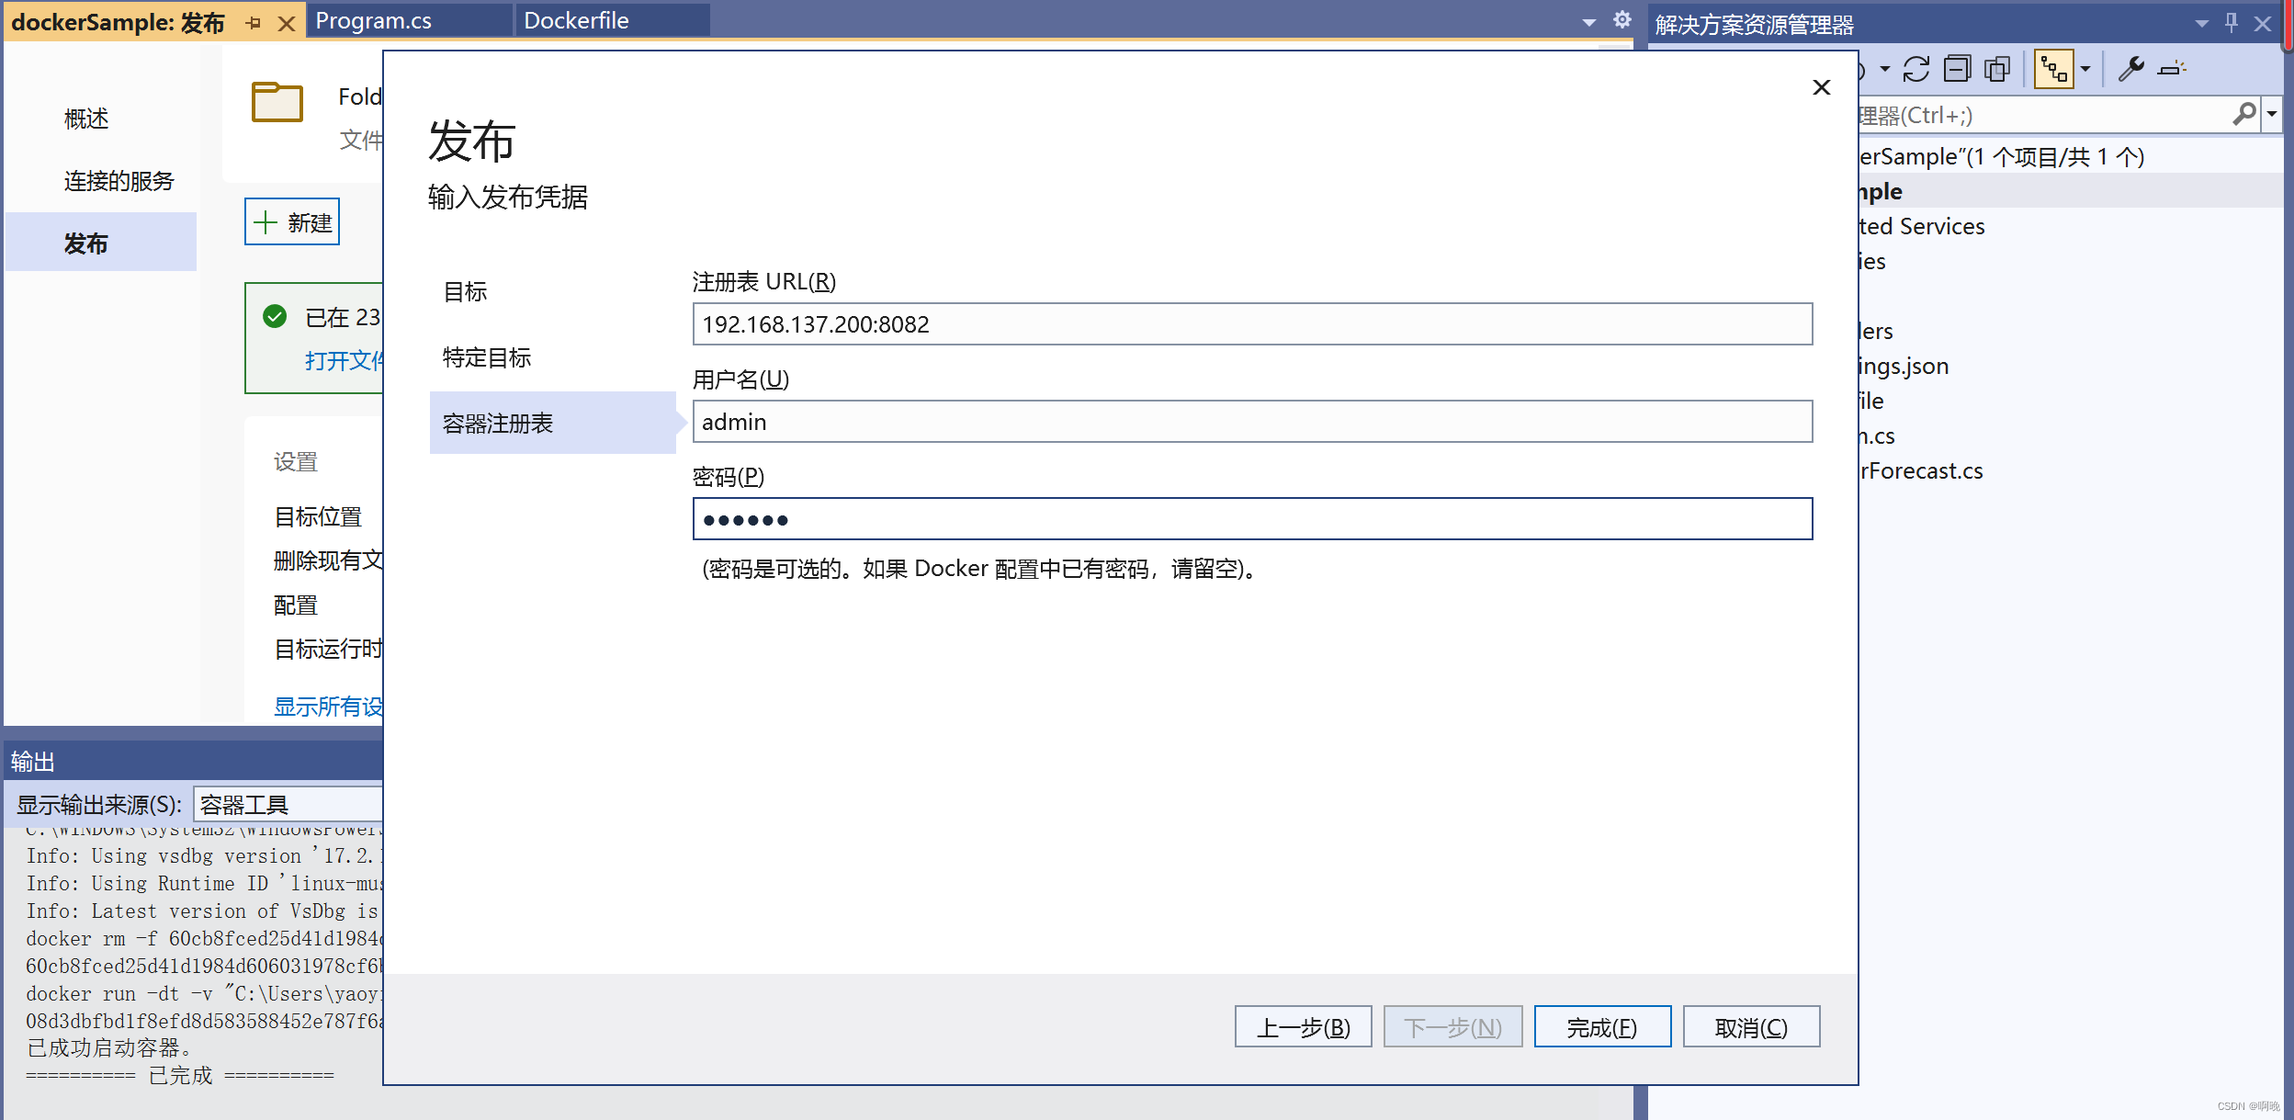
Task: Click the 取消(C) button
Action: (1751, 1026)
